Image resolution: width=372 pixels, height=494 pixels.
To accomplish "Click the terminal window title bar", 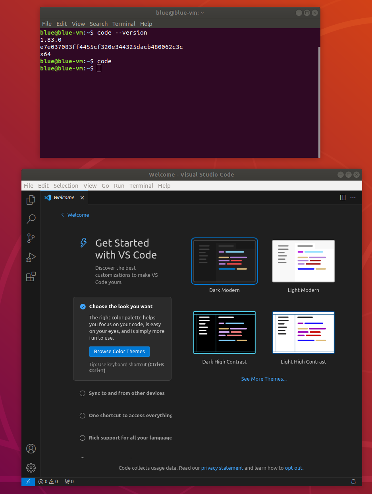I will [180, 13].
